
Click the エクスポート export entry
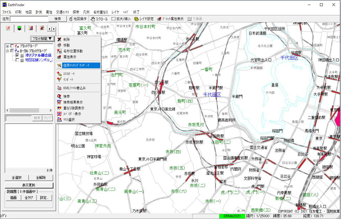[69, 74]
